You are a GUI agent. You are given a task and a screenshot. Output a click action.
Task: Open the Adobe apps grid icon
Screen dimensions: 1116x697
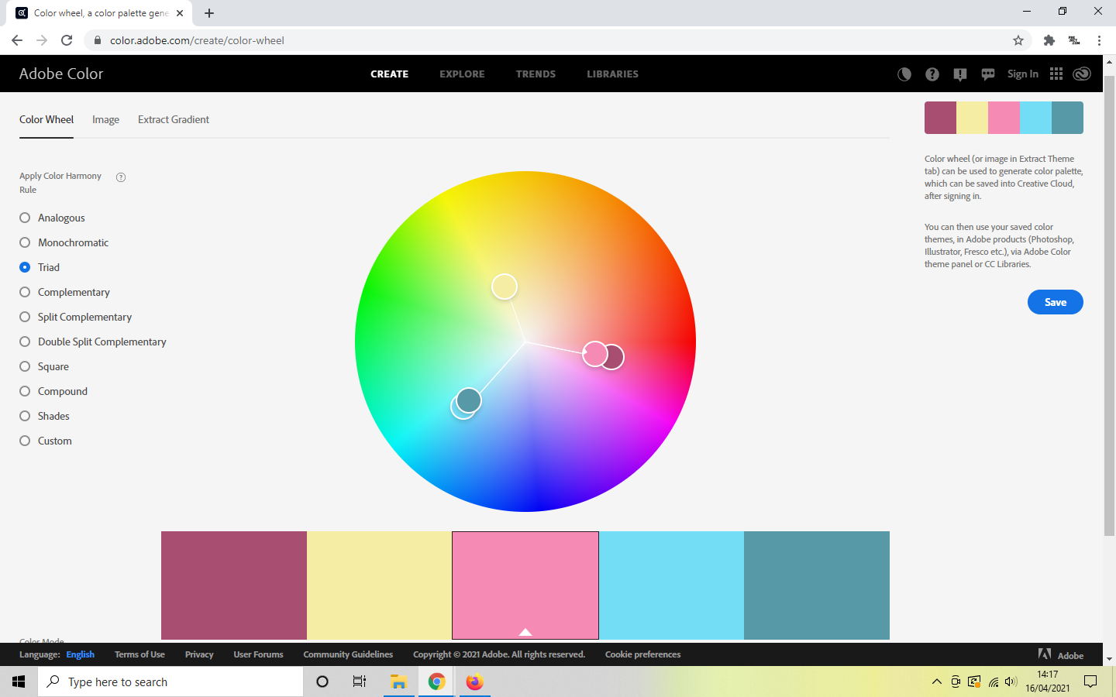pyautogui.click(x=1056, y=74)
